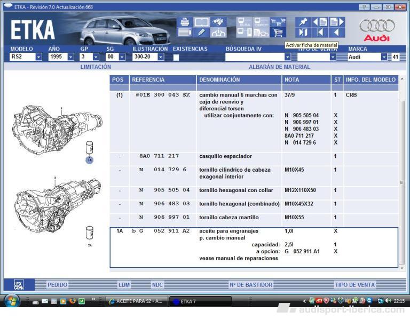Expand the MODELO dropdown showing RS2

(x=38, y=57)
